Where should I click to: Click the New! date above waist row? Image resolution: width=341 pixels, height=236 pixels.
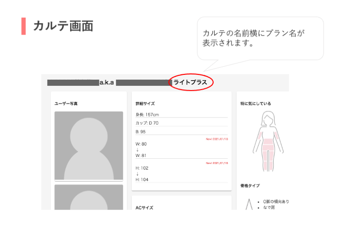pos(216,139)
